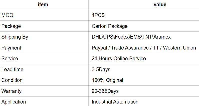Select the DHL\UPS\Fedex shipping carriers cell

[131, 37]
